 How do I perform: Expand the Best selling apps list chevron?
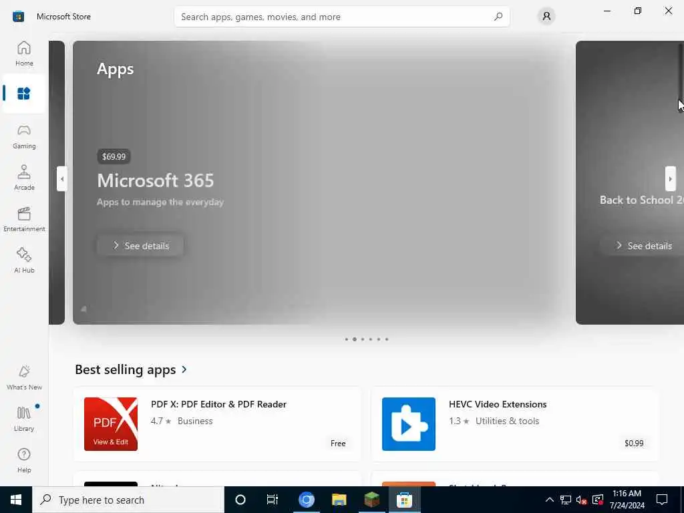[184, 369]
